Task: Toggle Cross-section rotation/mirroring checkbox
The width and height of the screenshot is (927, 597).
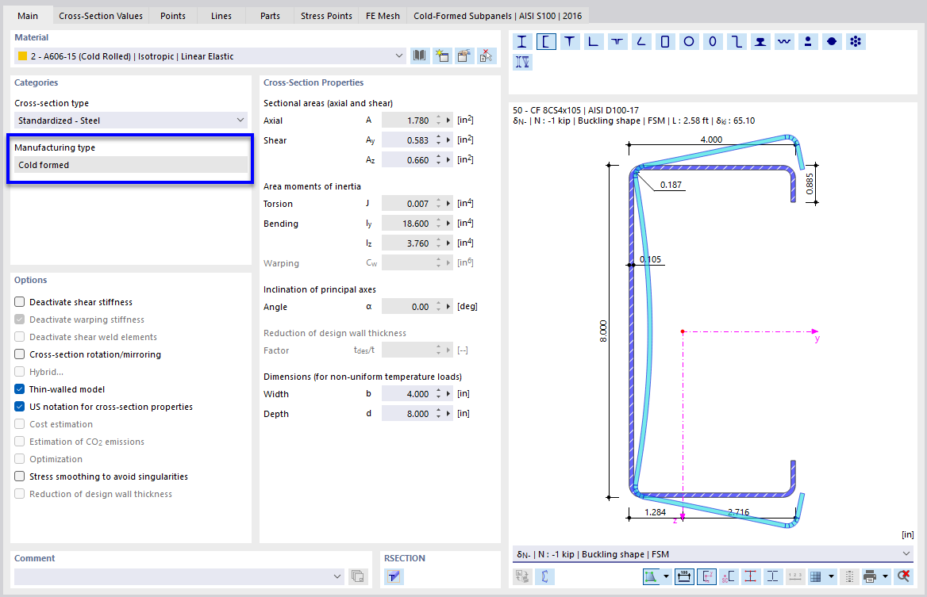Action: coord(20,354)
